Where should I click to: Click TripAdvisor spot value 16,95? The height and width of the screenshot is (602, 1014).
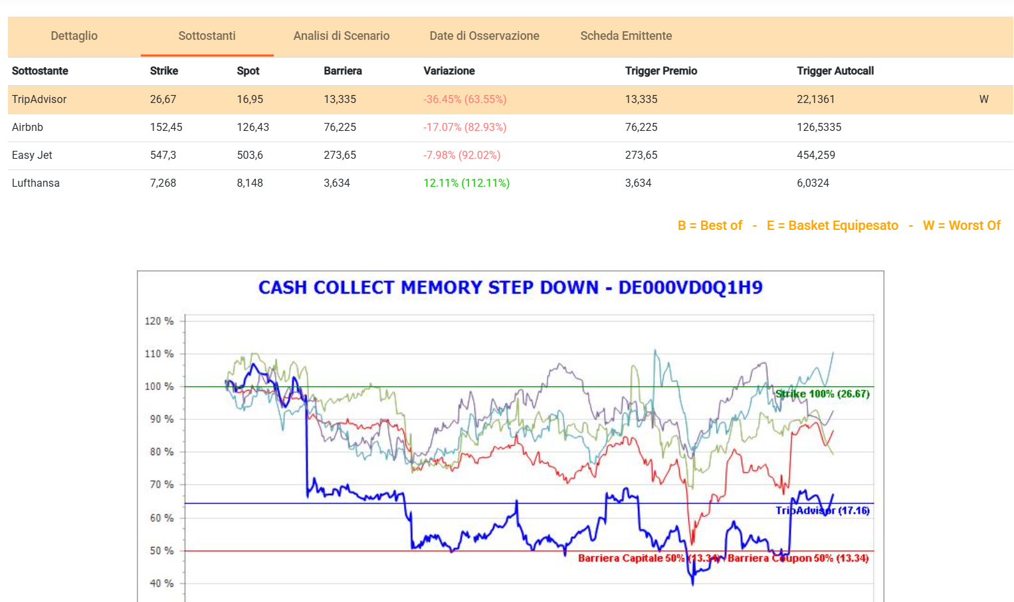[250, 100]
